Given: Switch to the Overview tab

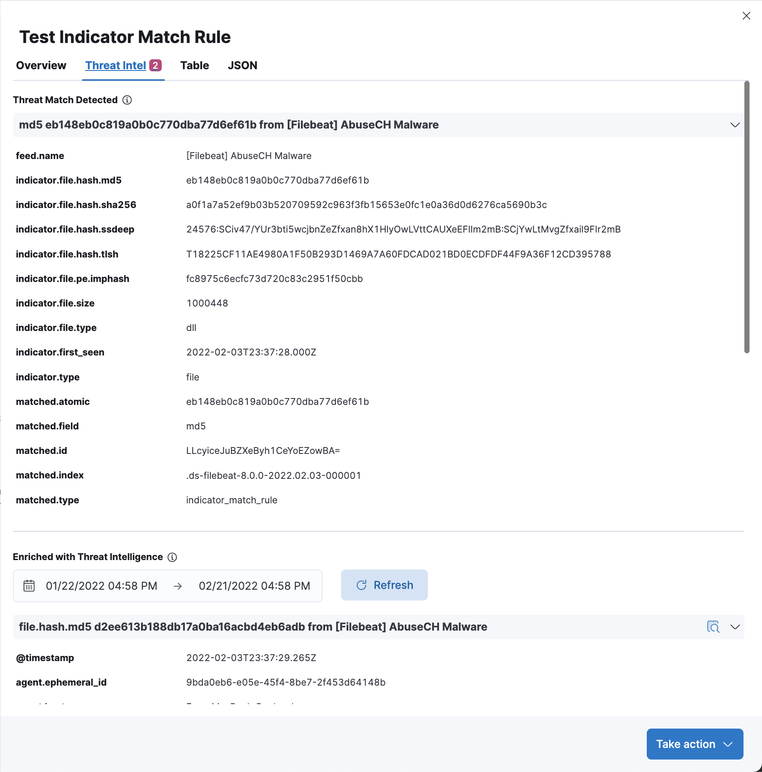Looking at the screenshot, I should tap(41, 65).
